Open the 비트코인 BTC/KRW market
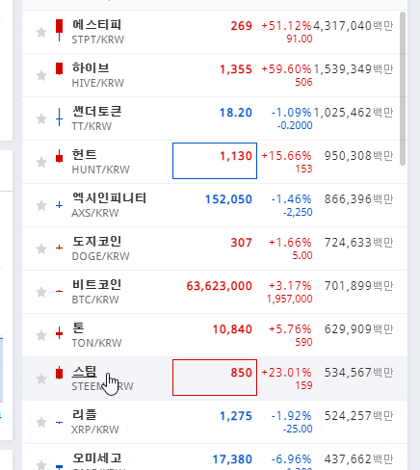420x470 pixels. click(x=96, y=292)
